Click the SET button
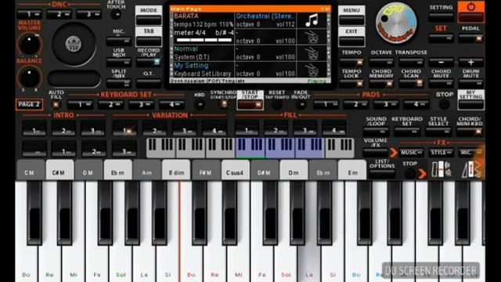 pos(441,38)
